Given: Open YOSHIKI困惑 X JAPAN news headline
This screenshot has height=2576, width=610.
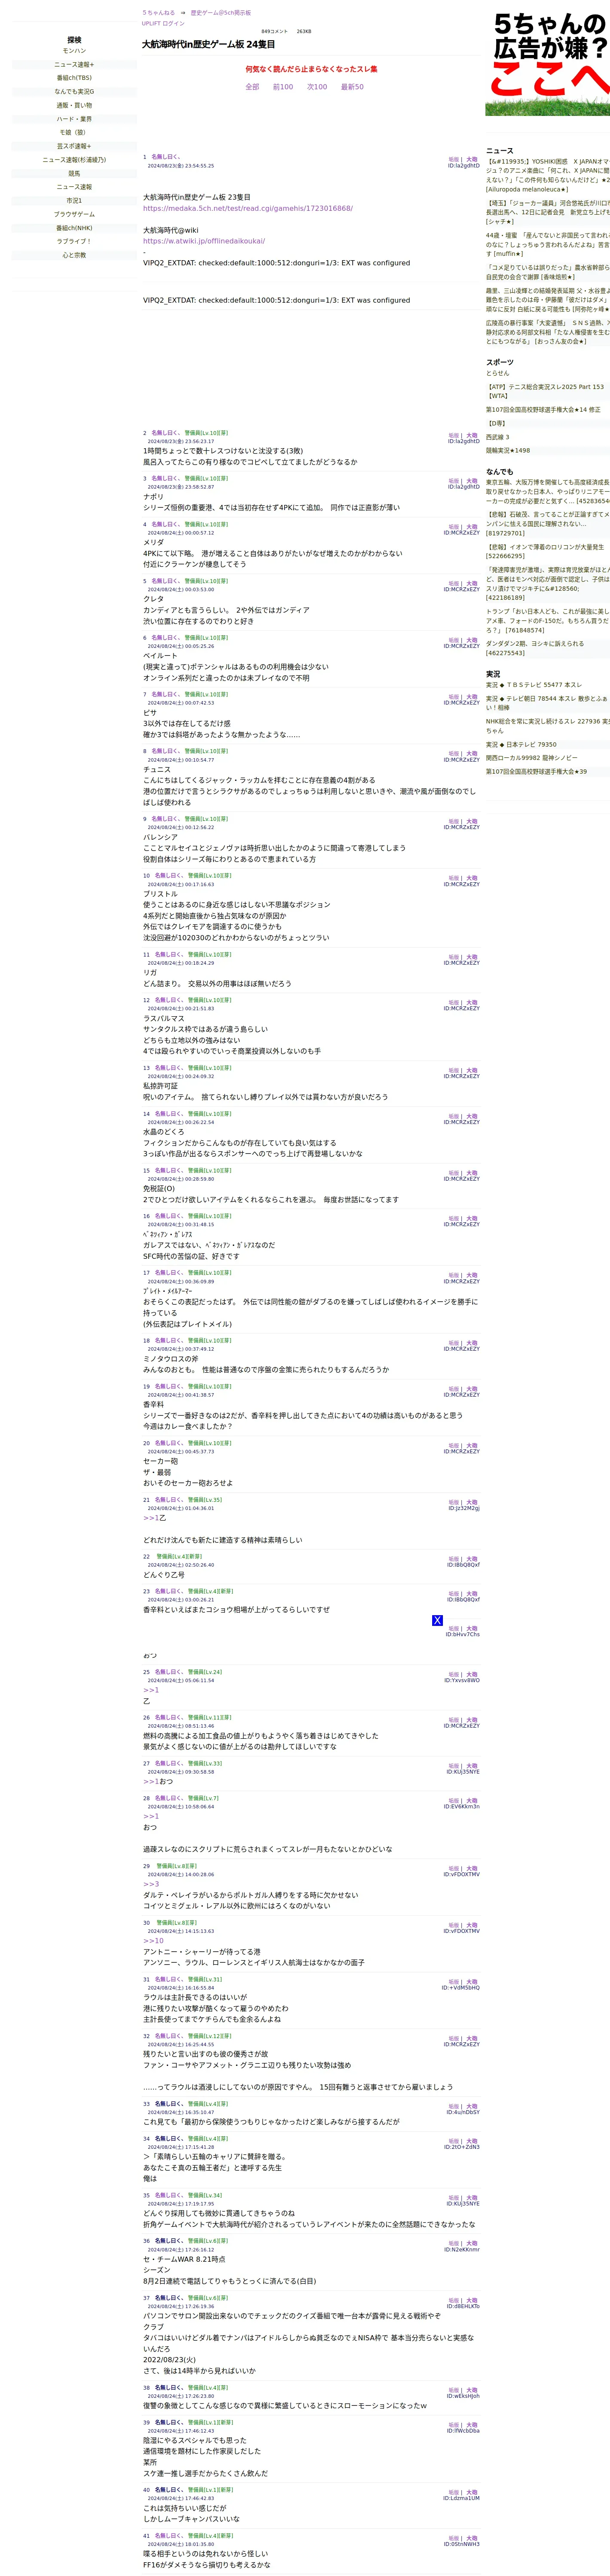Looking at the screenshot, I should [548, 175].
